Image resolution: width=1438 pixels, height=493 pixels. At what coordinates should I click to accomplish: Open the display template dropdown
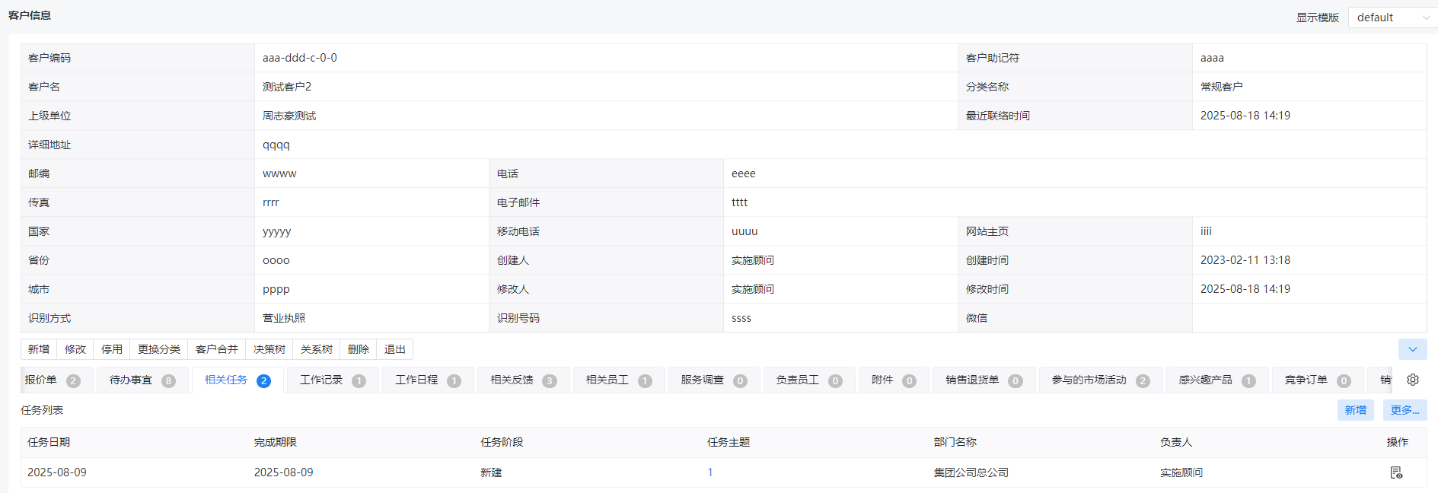tap(1392, 17)
